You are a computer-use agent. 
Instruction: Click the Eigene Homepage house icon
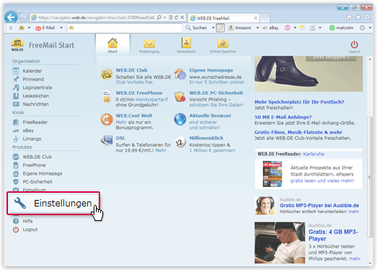[180, 74]
